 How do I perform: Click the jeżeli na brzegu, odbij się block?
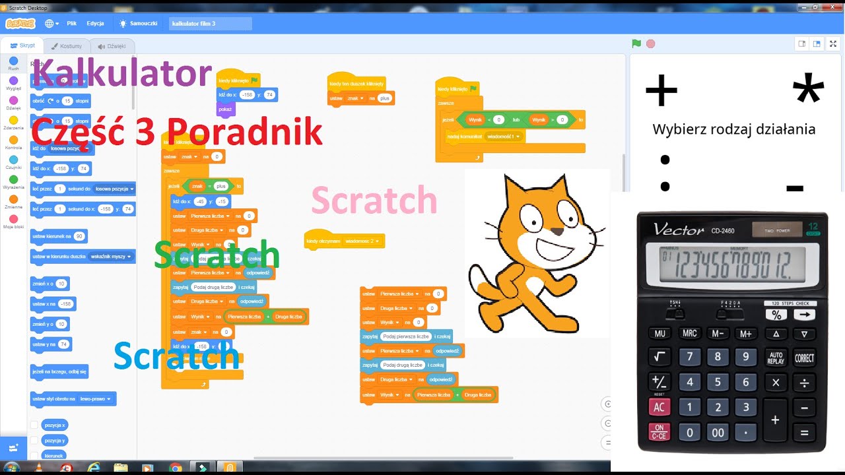tap(59, 372)
